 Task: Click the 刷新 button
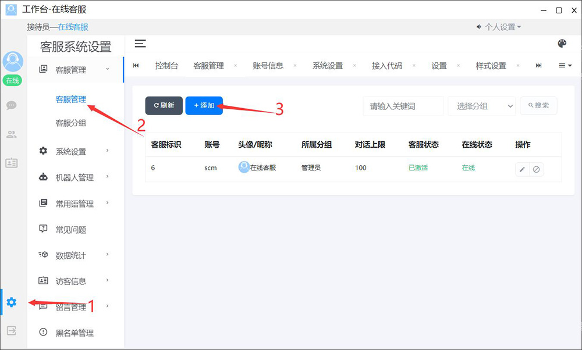(x=164, y=105)
